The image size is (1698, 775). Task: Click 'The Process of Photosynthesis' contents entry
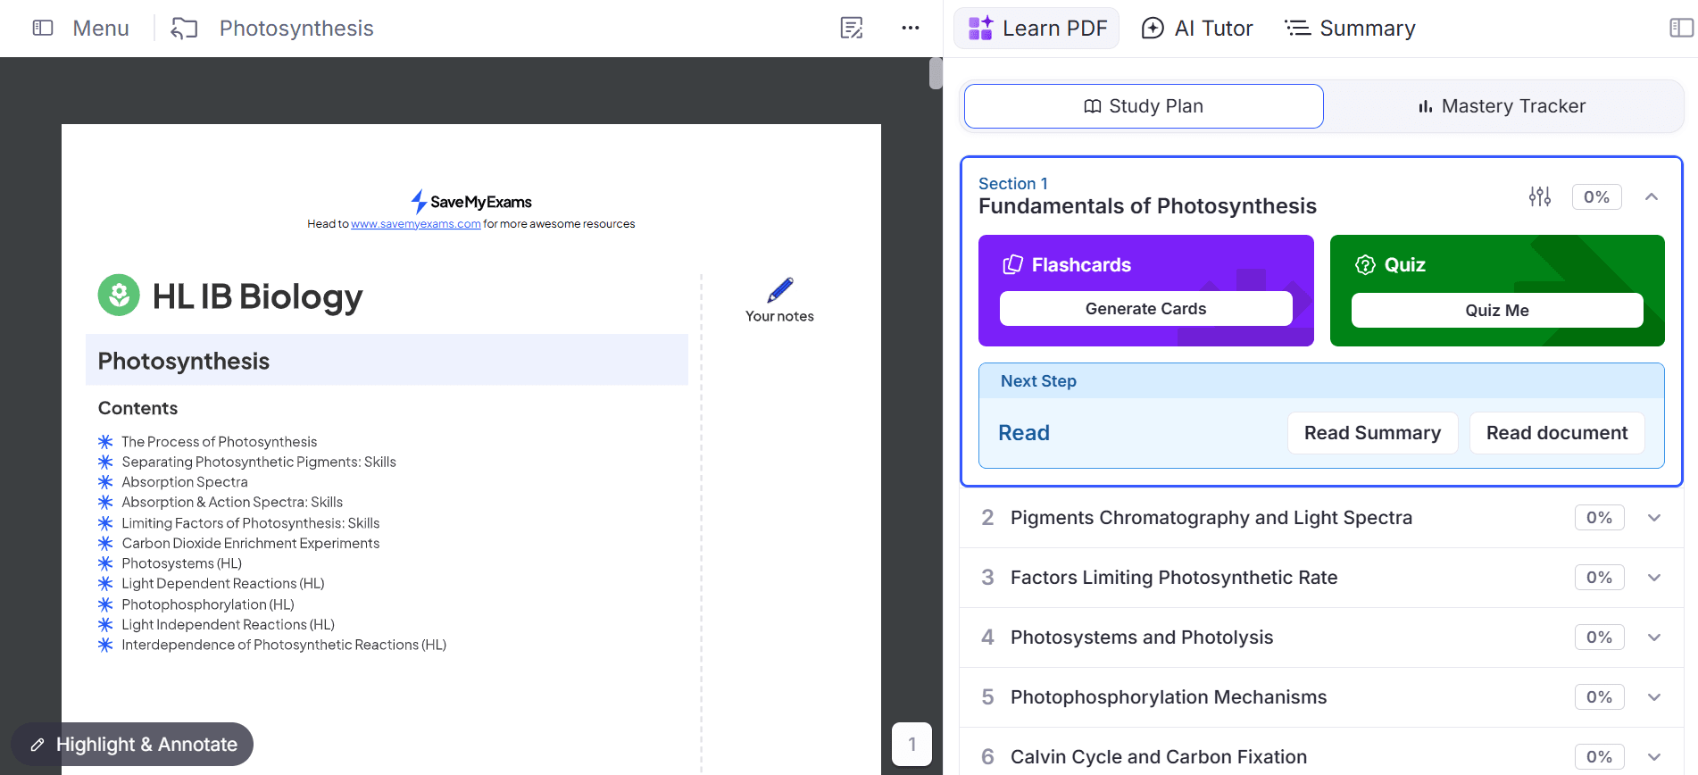click(x=220, y=442)
